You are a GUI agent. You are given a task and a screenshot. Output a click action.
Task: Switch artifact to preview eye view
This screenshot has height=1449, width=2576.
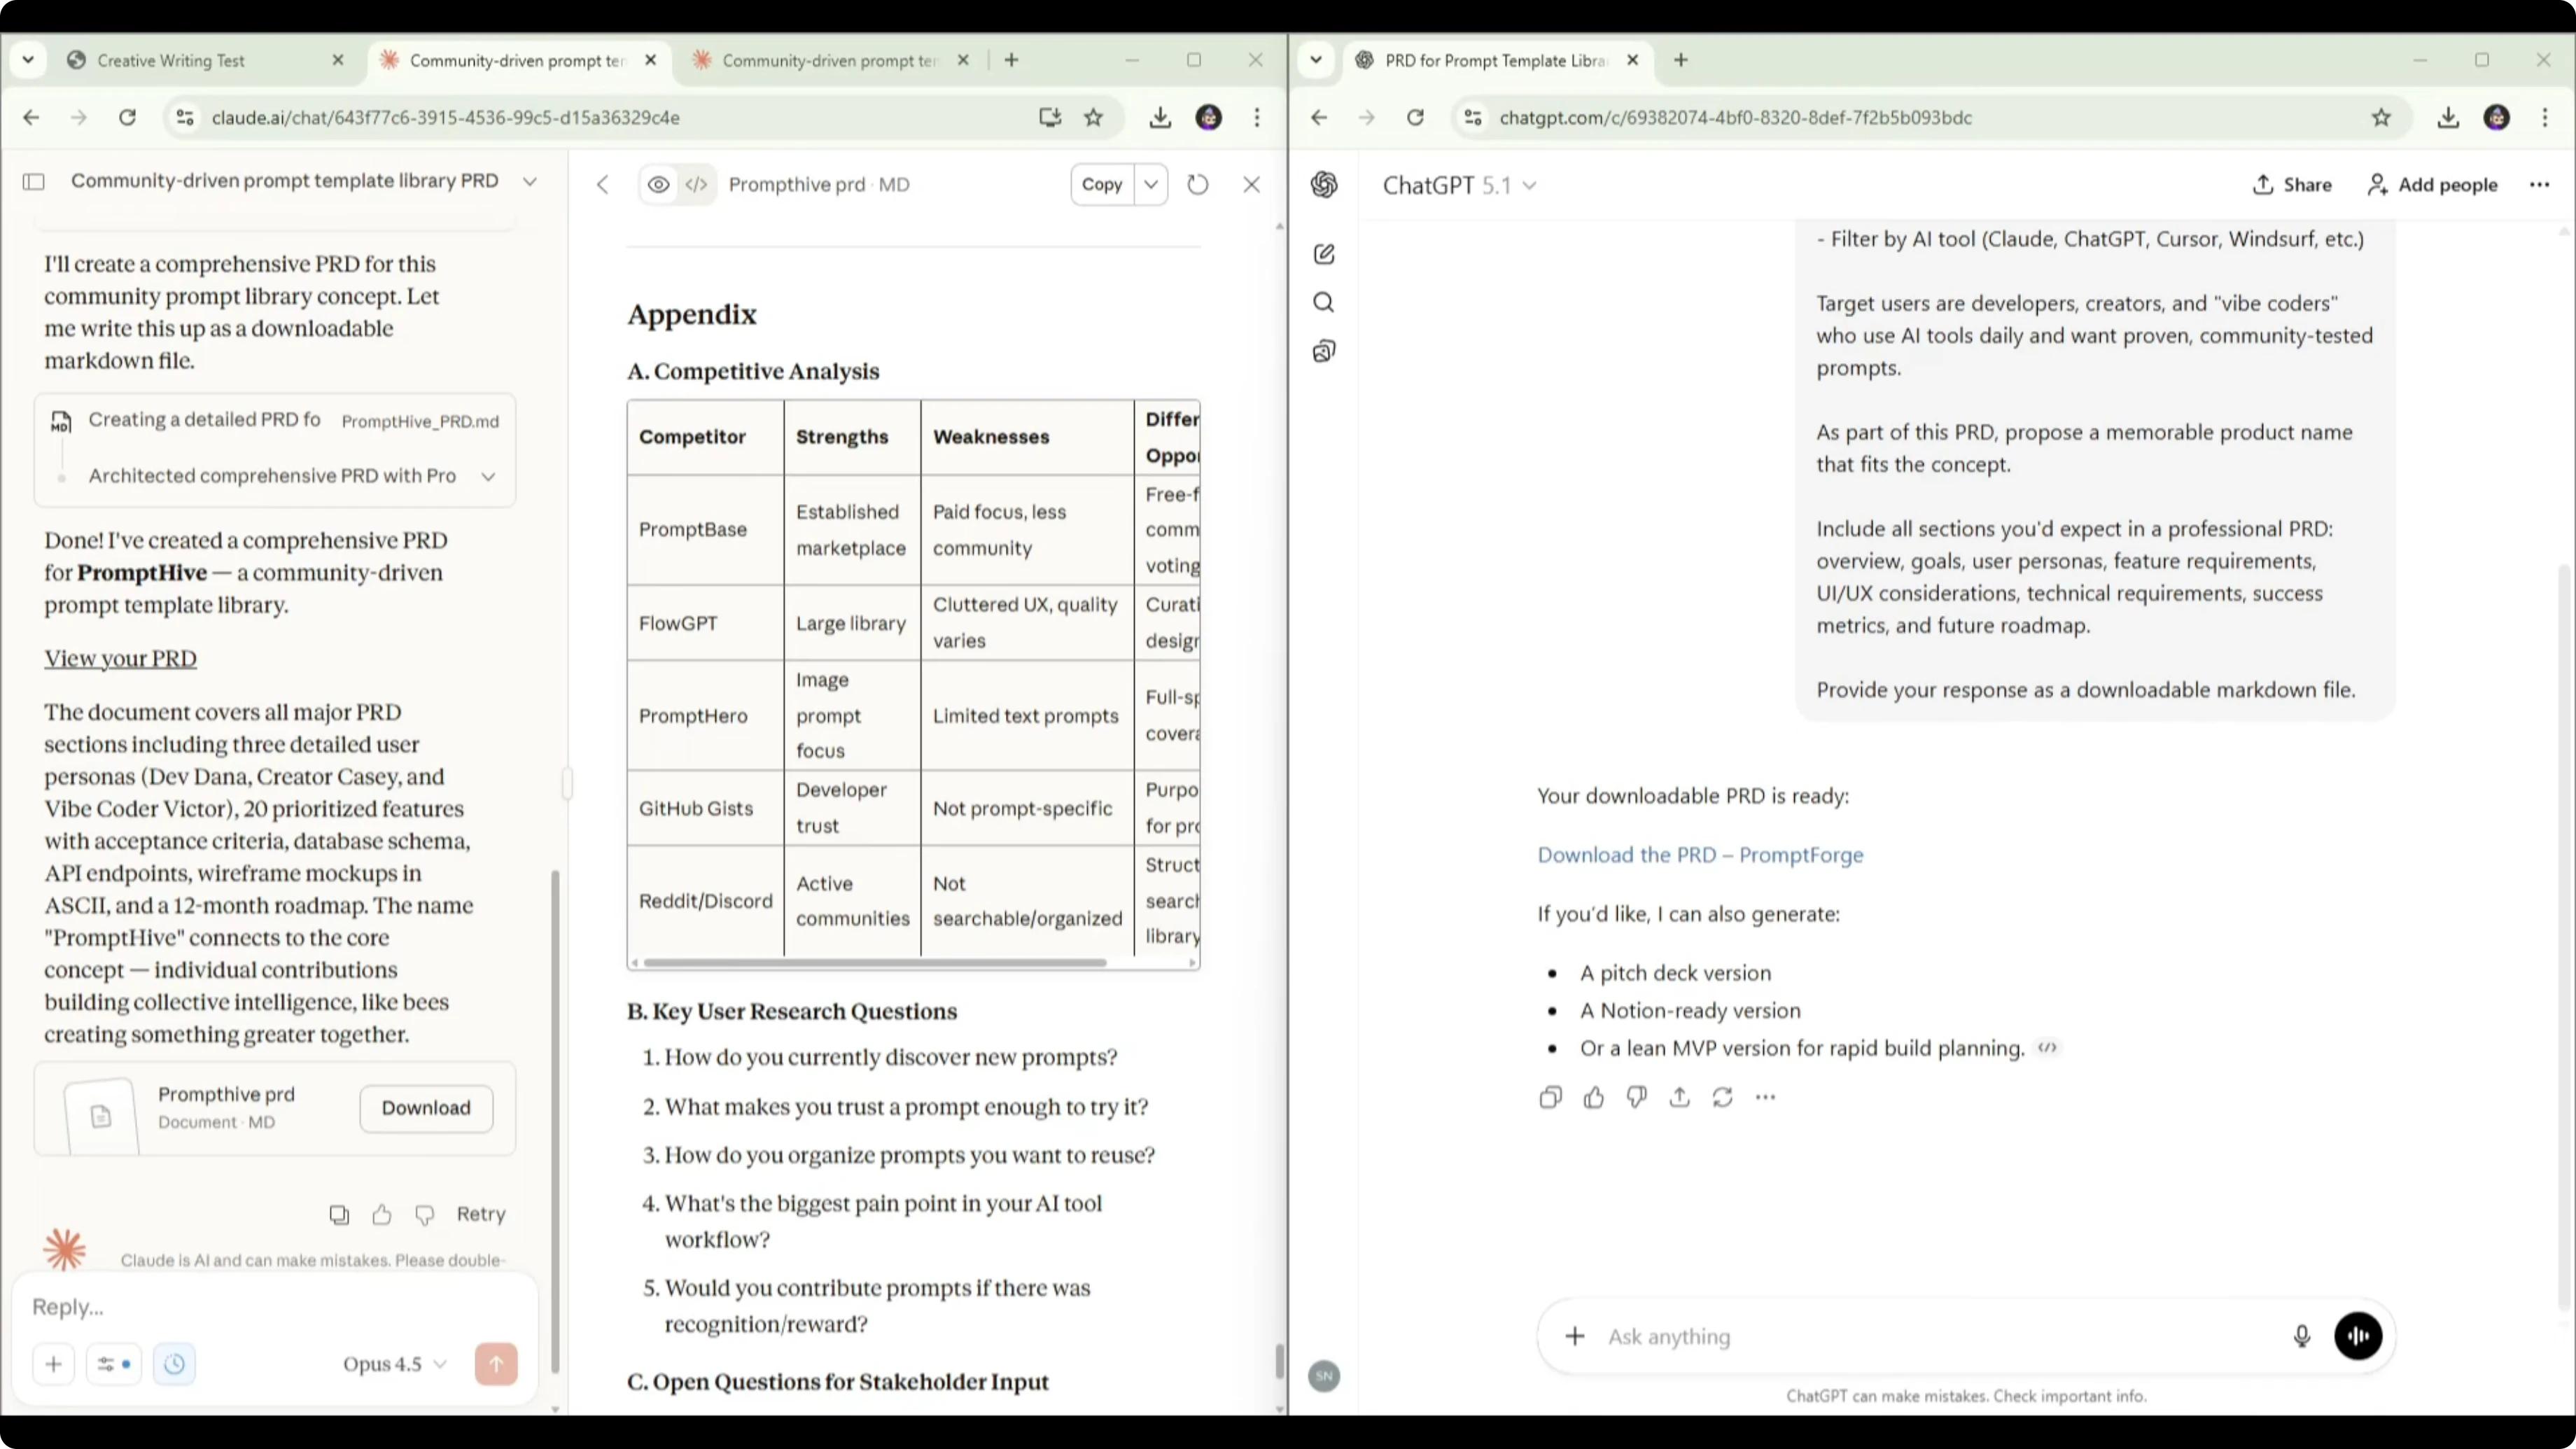658,184
